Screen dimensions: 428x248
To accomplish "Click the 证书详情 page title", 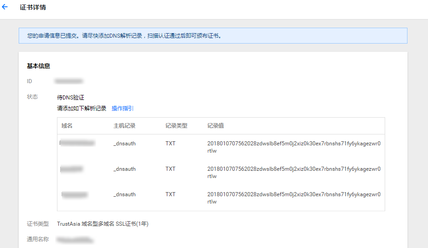I will click(x=33, y=8).
